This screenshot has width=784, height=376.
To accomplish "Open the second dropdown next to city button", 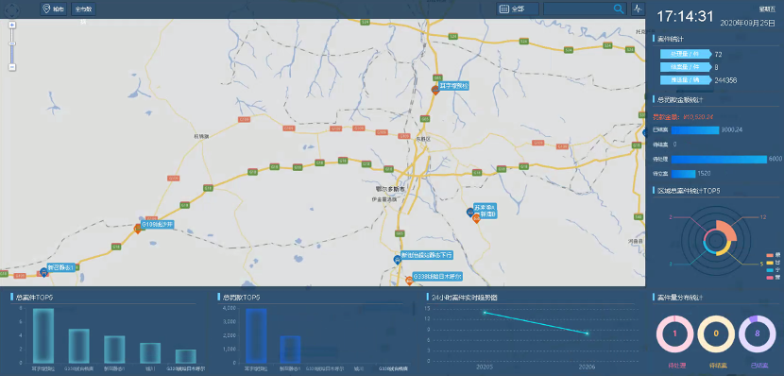I will [83, 9].
